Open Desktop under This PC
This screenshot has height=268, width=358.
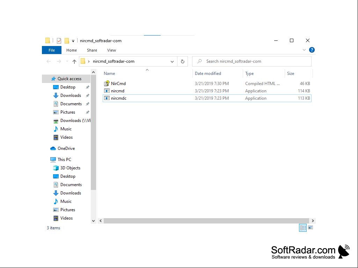coord(68,176)
